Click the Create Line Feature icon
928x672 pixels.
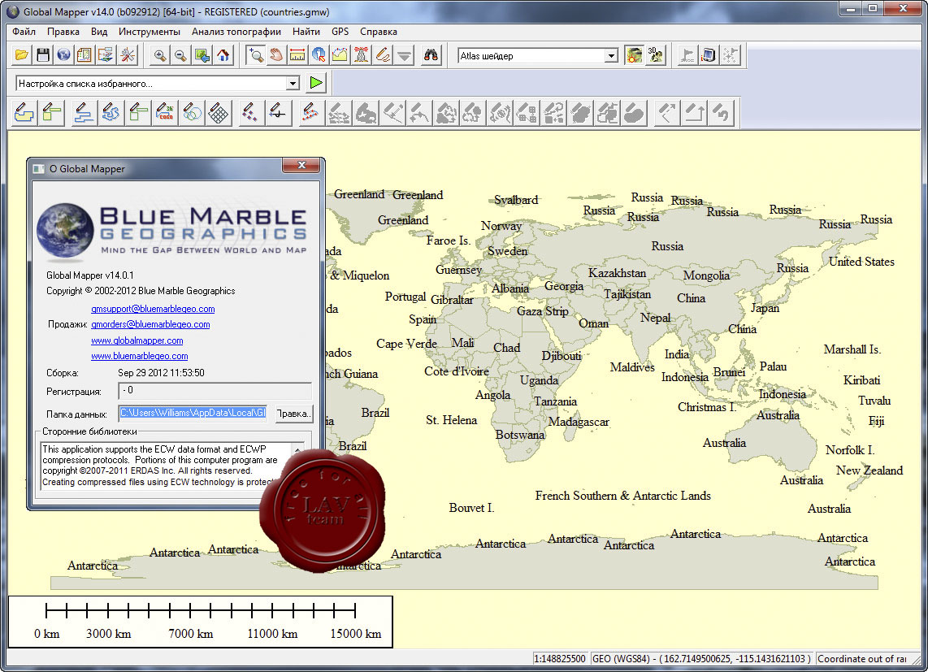[x=84, y=112]
